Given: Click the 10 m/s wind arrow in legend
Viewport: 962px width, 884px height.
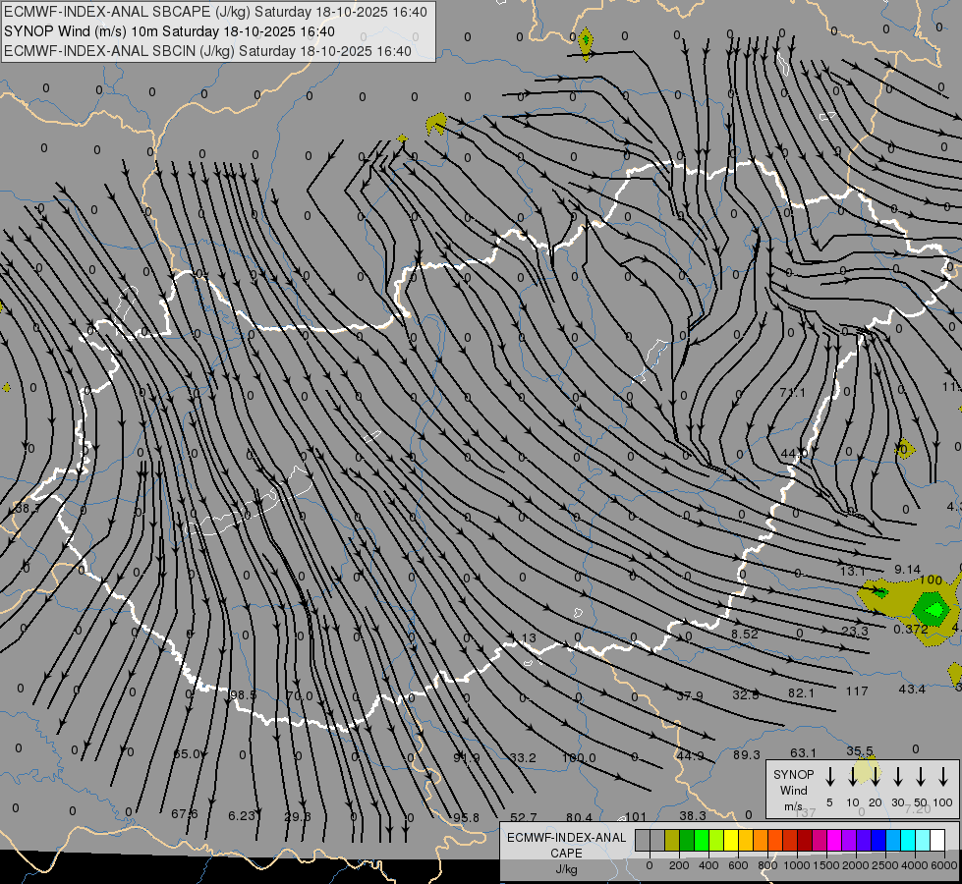Looking at the screenshot, I should coord(853,777).
